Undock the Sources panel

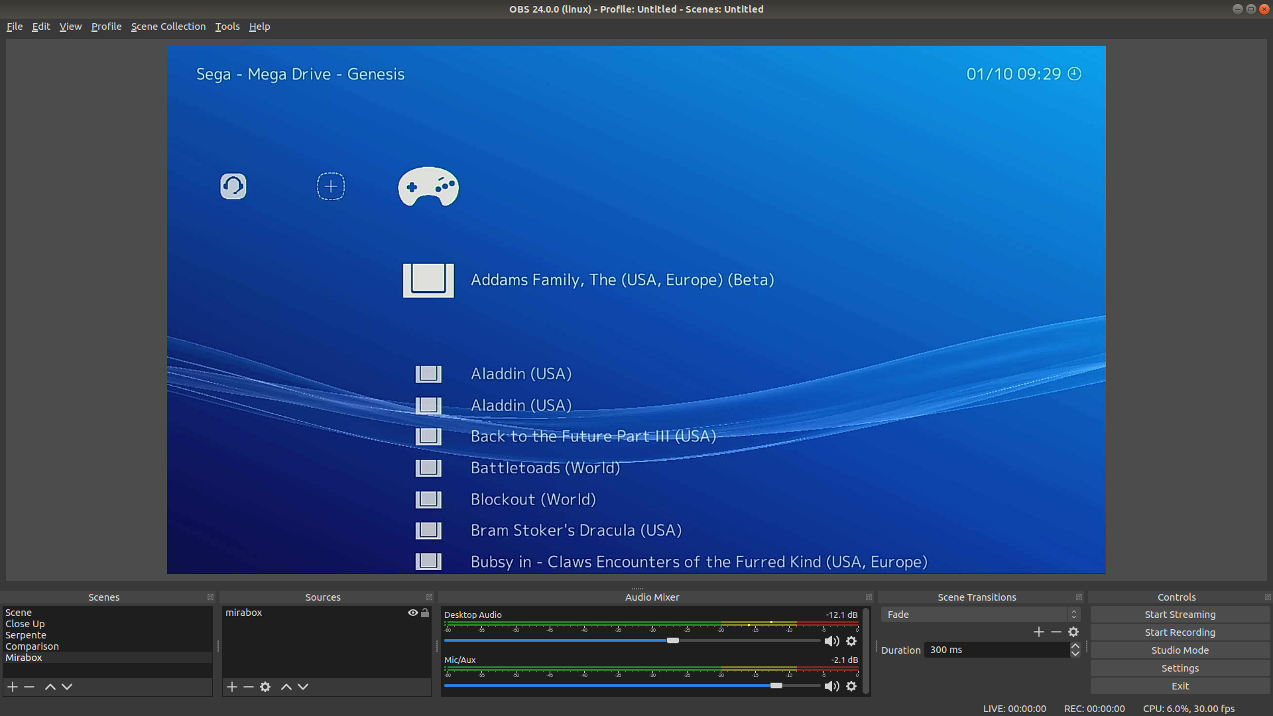(429, 597)
